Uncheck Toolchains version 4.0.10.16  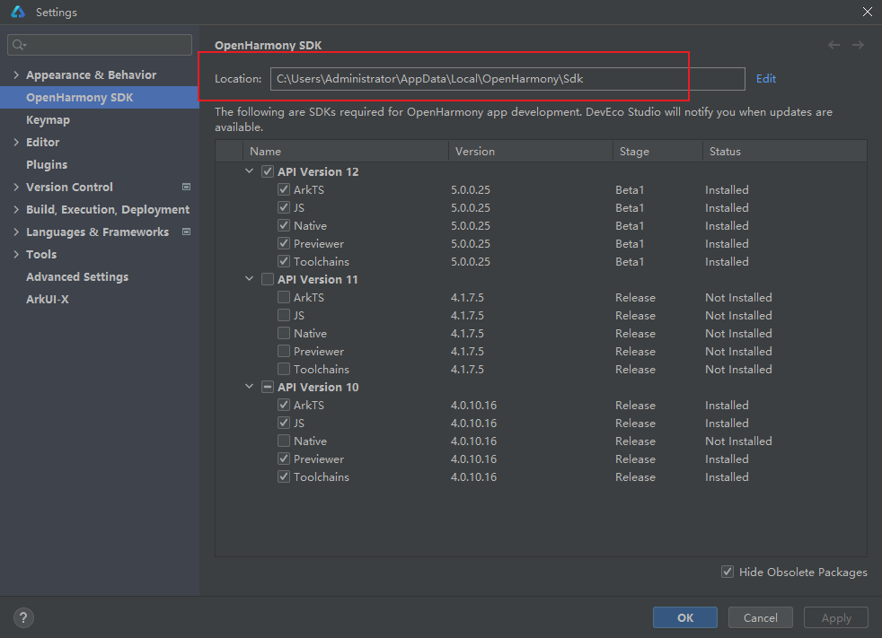click(284, 476)
